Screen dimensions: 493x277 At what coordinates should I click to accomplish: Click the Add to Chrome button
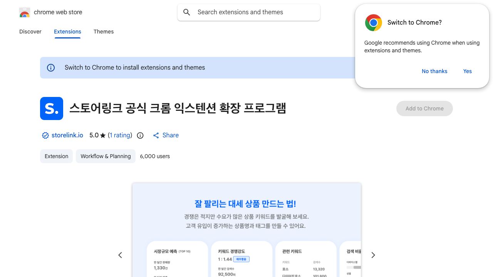[424, 108]
